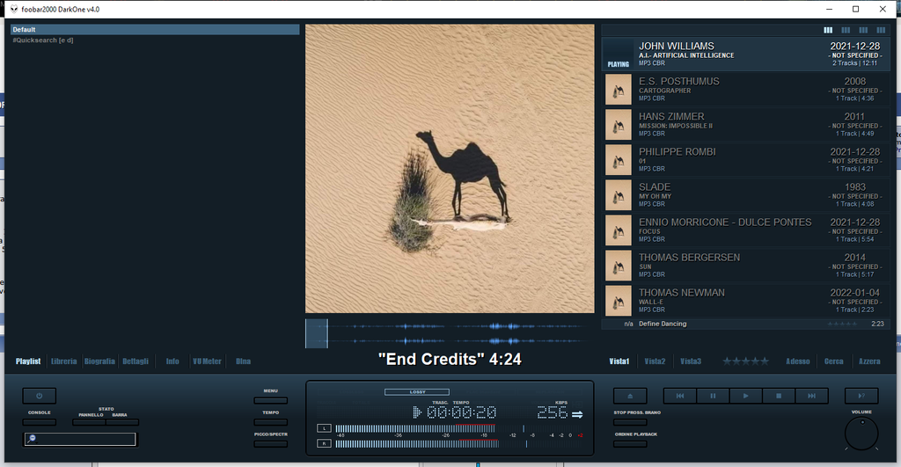Click the eject icon button
Screen dimensions: 901x467
(630, 396)
